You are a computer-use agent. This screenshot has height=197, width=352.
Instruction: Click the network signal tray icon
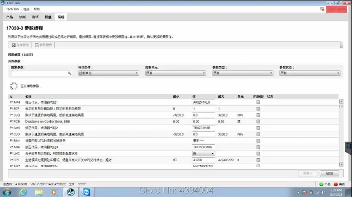click(317, 192)
